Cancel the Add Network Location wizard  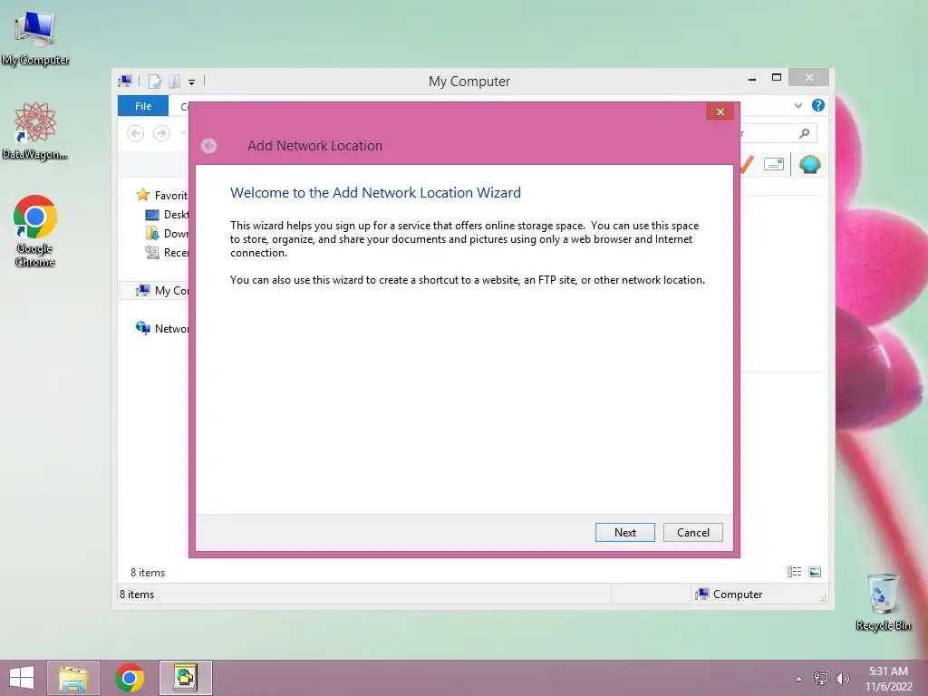pyautogui.click(x=693, y=532)
